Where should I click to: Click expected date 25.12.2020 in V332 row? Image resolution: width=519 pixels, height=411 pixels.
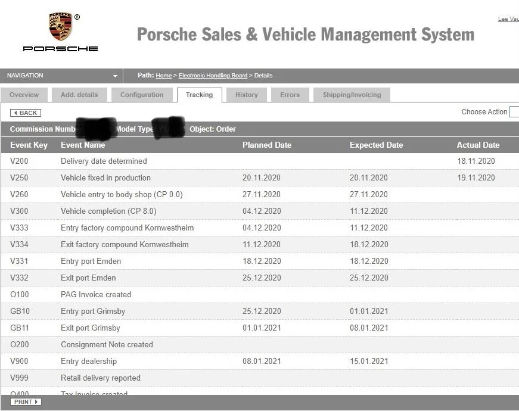[x=369, y=278]
